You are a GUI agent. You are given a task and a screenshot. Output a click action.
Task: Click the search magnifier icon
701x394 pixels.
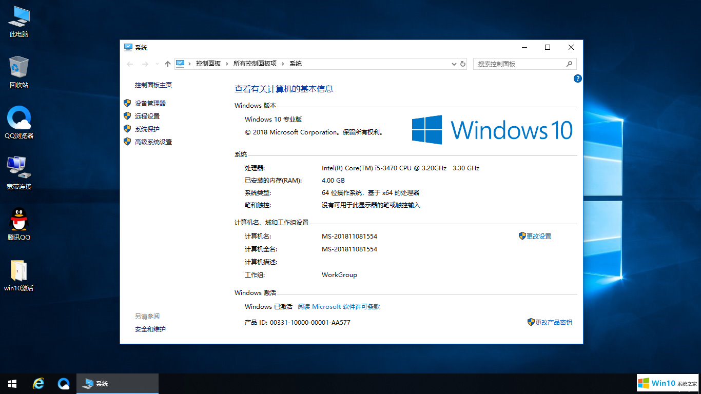(x=569, y=64)
